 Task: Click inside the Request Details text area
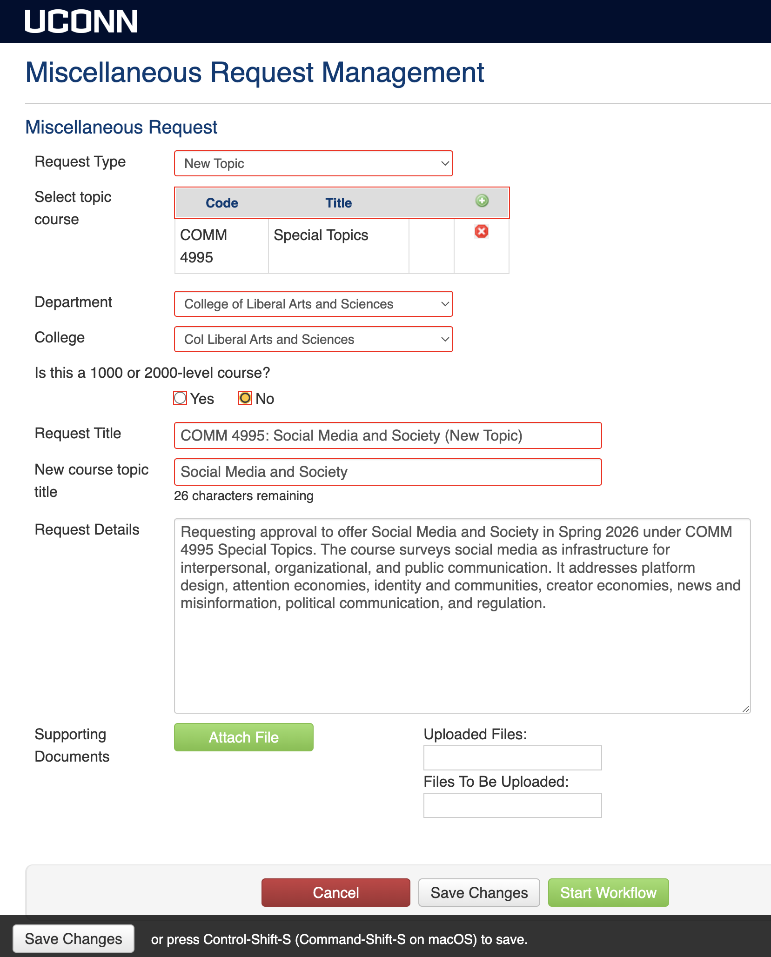tap(462, 651)
